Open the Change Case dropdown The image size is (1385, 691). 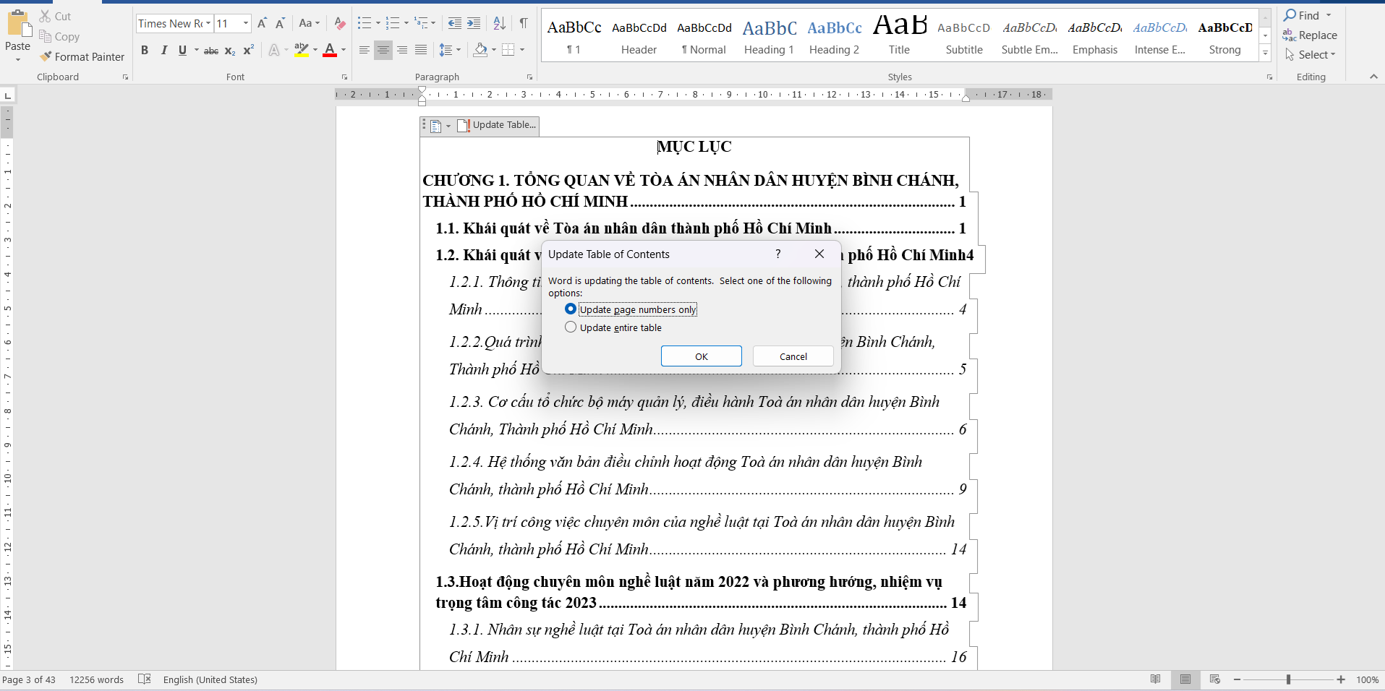tap(310, 23)
